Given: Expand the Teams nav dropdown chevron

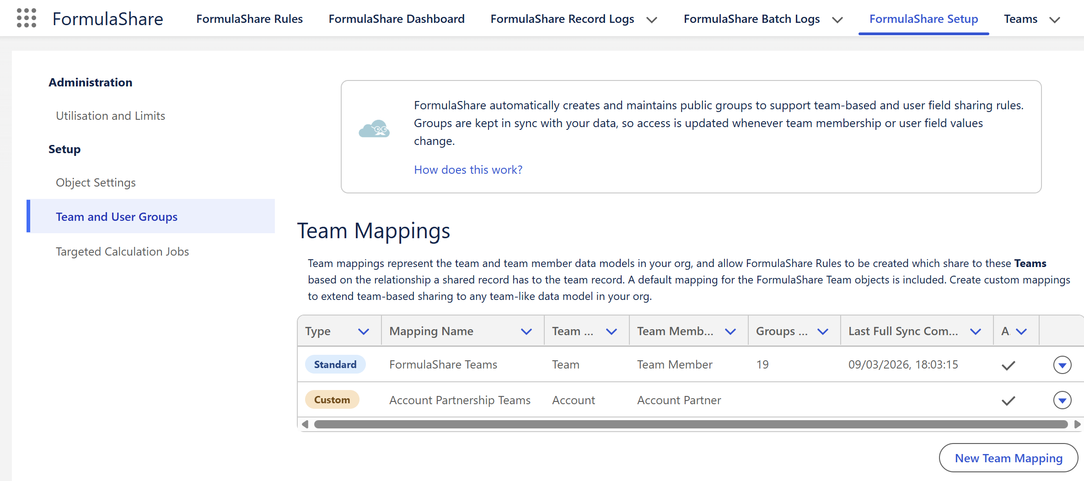Looking at the screenshot, I should (1055, 20).
